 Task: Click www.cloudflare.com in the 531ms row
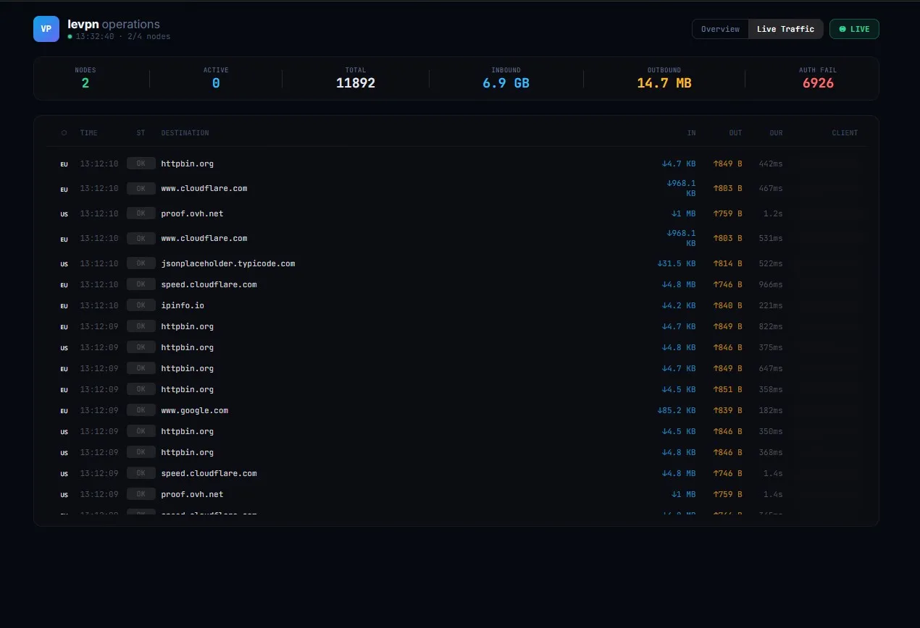(204, 238)
